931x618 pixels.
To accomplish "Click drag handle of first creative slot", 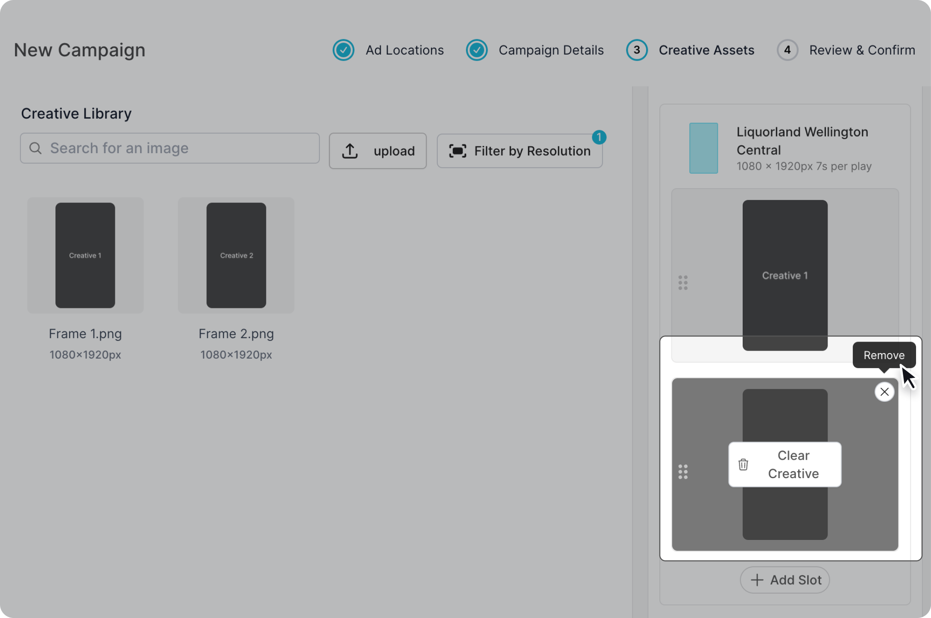I will tap(683, 282).
